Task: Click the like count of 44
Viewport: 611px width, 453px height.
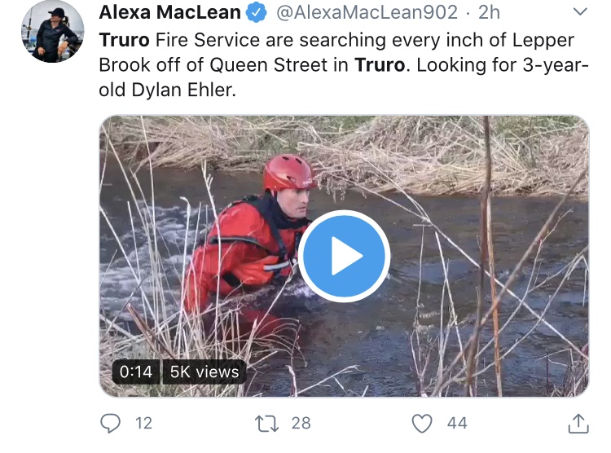Action: tap(456, 423)
